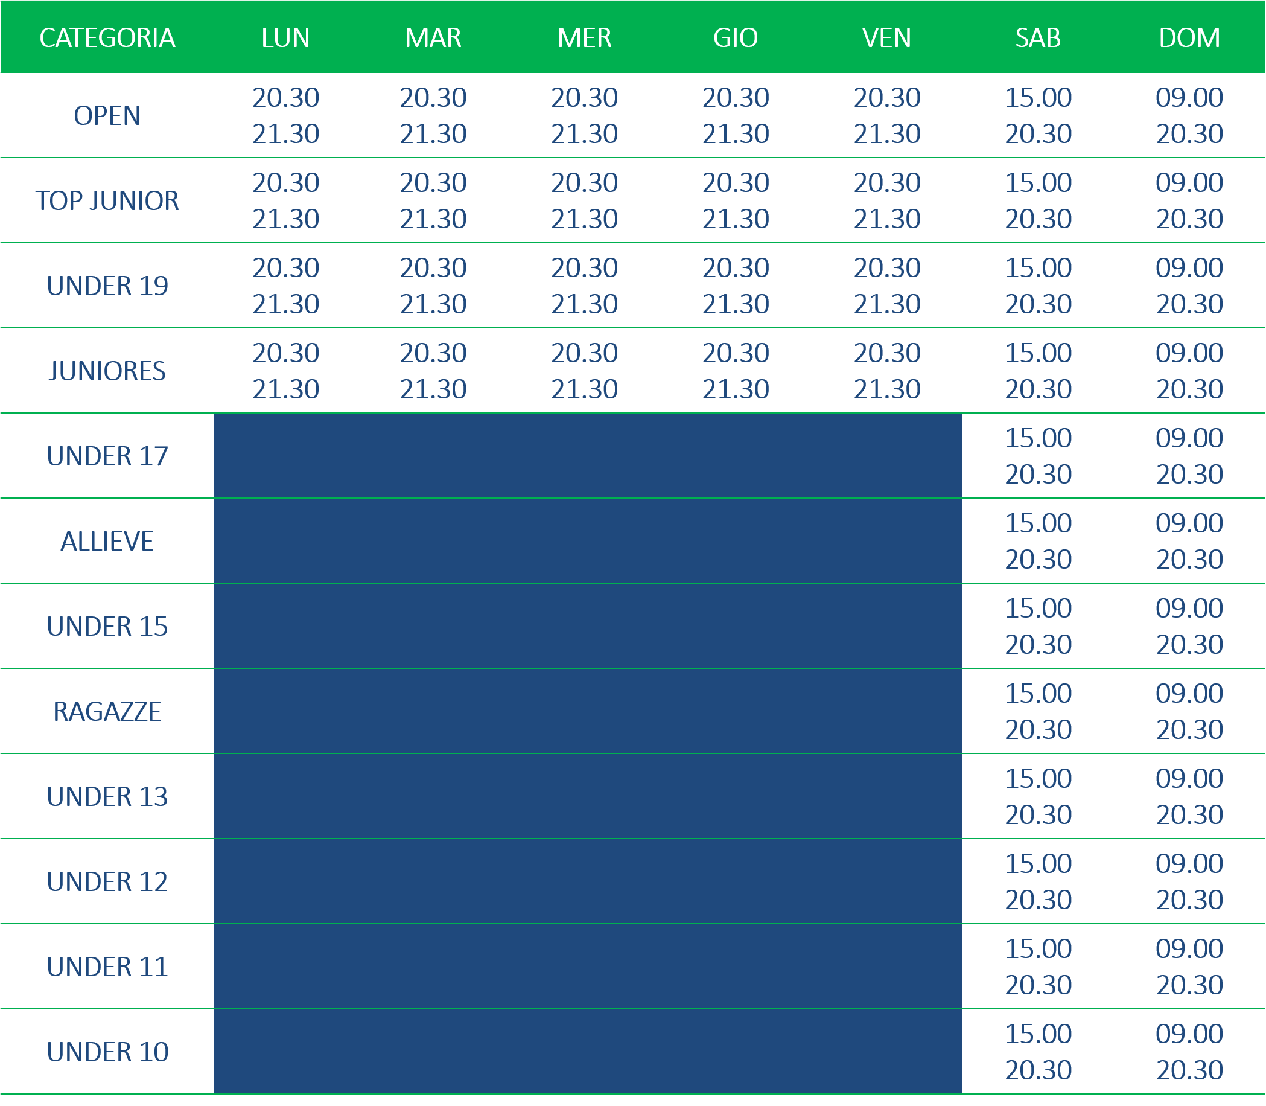Click 09.00 in UNDER 11 row DOM column
The height and width of the screenshot is (1106, 1266).
(x=1189, y=949)
